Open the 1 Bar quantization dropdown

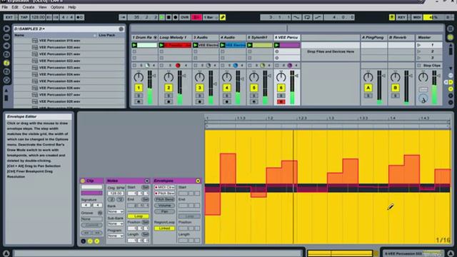(210, 17)
